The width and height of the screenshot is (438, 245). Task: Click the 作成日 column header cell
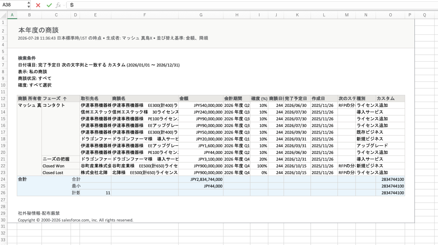324,99
